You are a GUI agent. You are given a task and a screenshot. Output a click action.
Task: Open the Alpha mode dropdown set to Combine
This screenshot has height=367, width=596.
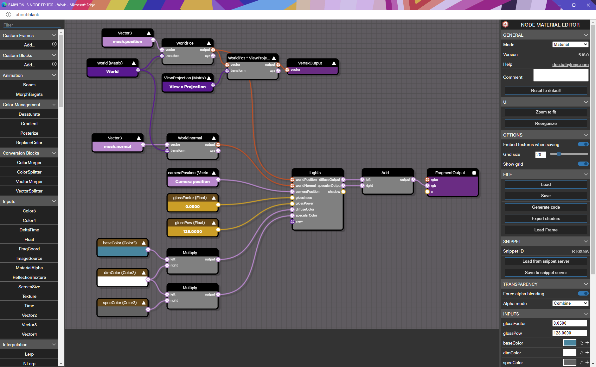pos(570,303)
